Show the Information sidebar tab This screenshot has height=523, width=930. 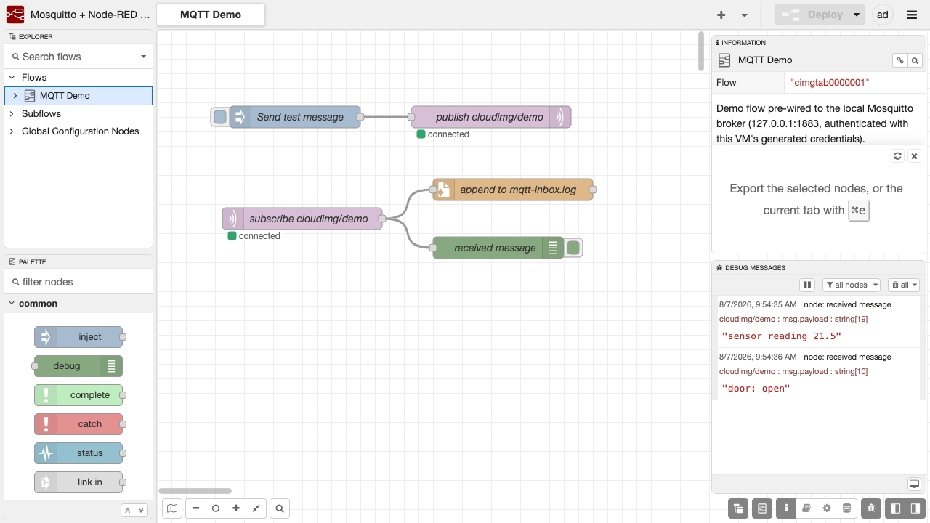click(x=785, y=508)
